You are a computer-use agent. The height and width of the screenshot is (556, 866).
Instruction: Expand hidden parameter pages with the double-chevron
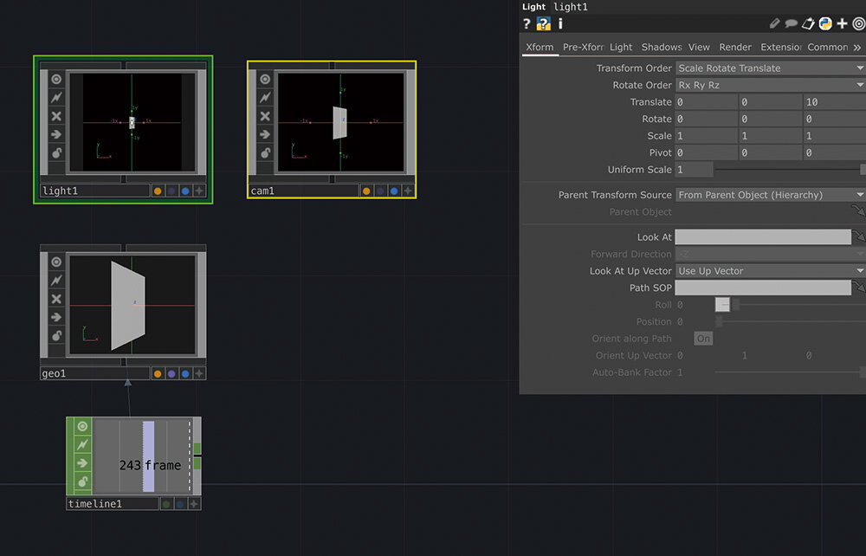(x=858, y=47)
